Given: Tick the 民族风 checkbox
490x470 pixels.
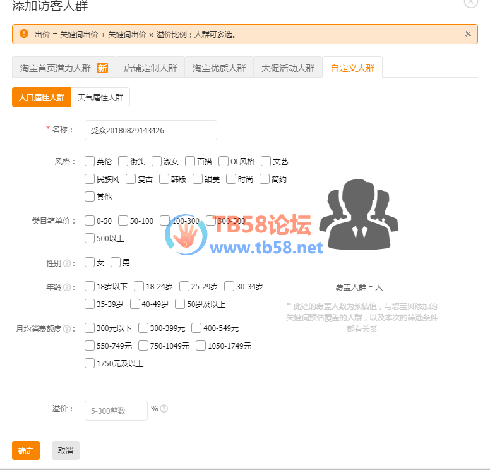Looking at the screenshot, I should [x=90, y=179].
